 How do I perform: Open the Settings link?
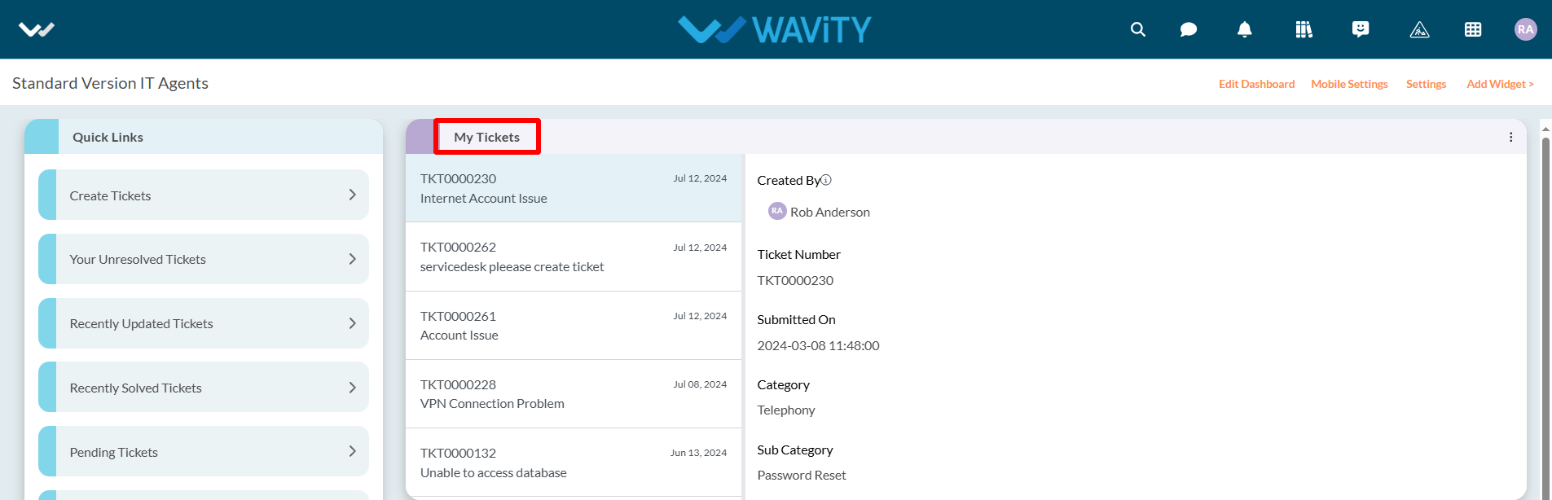tap(1426, 84)
